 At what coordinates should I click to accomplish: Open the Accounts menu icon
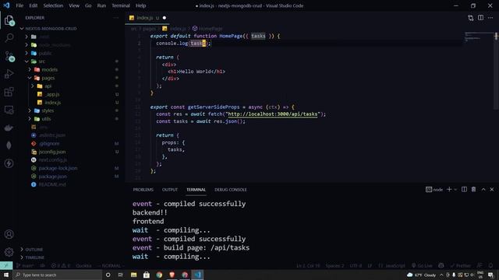coord(9,234)
